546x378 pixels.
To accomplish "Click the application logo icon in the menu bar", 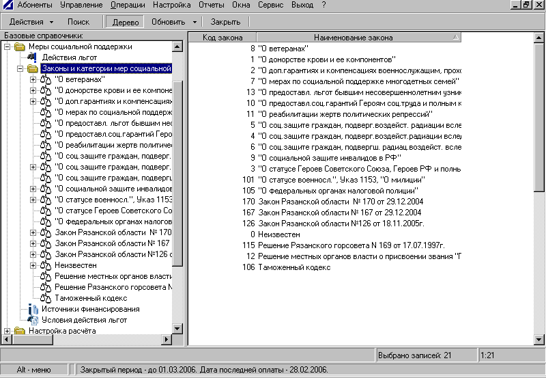I will [x=8, y=5].
